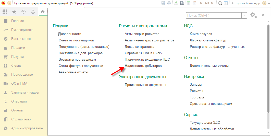The height and width of the screenshot is (136, 271).
Task: Open Дополнительные обработки
Action: (212, 129)
